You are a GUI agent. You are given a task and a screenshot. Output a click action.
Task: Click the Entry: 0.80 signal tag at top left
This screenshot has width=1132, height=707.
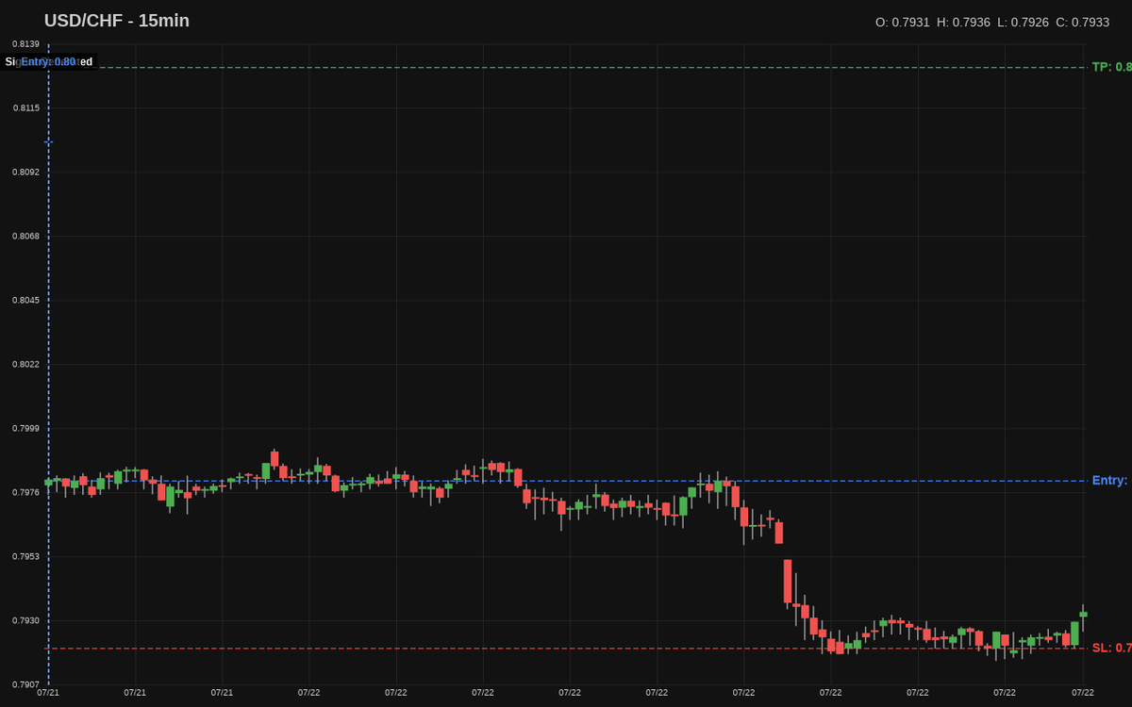click(x=48, y=61)
